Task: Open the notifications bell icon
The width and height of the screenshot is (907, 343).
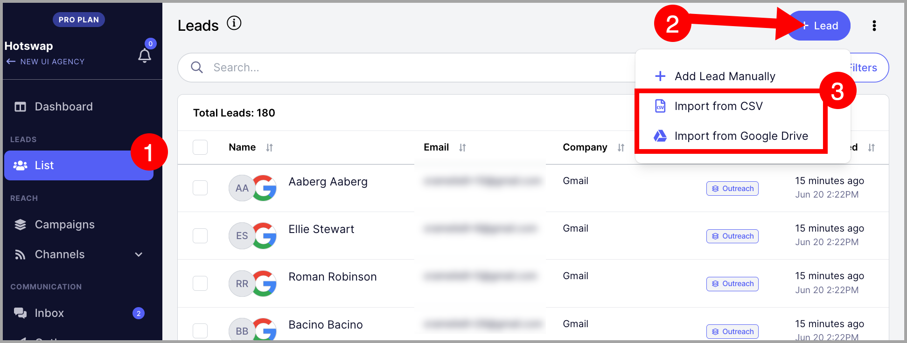Action: click(x=145, y=55)
